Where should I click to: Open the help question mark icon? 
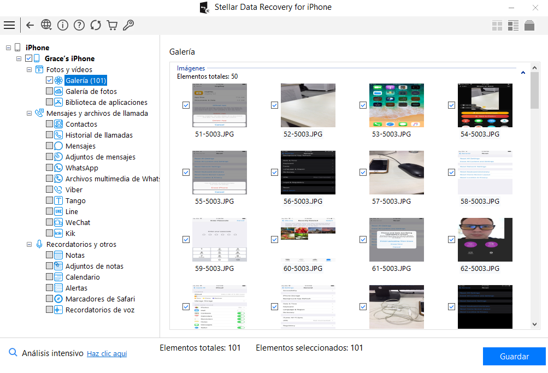pos(79,25)
